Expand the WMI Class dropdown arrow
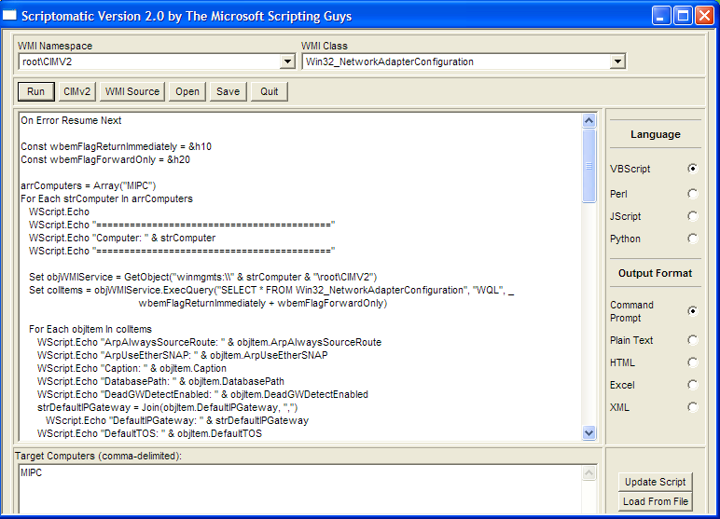The image size is (720, 519). [617, 61]
